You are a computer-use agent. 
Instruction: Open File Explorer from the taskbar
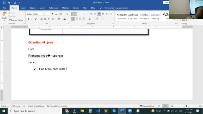[82, 111]
